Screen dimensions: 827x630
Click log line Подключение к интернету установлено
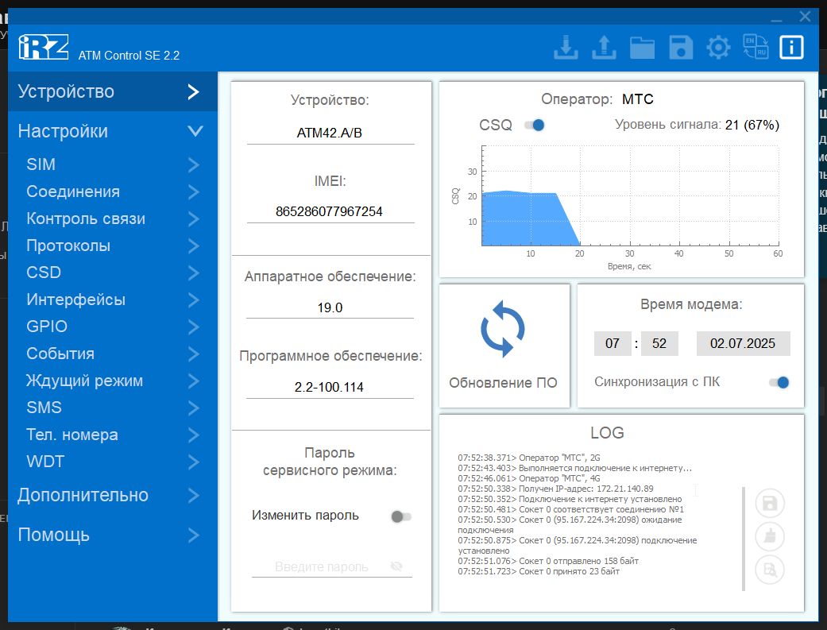570,499
